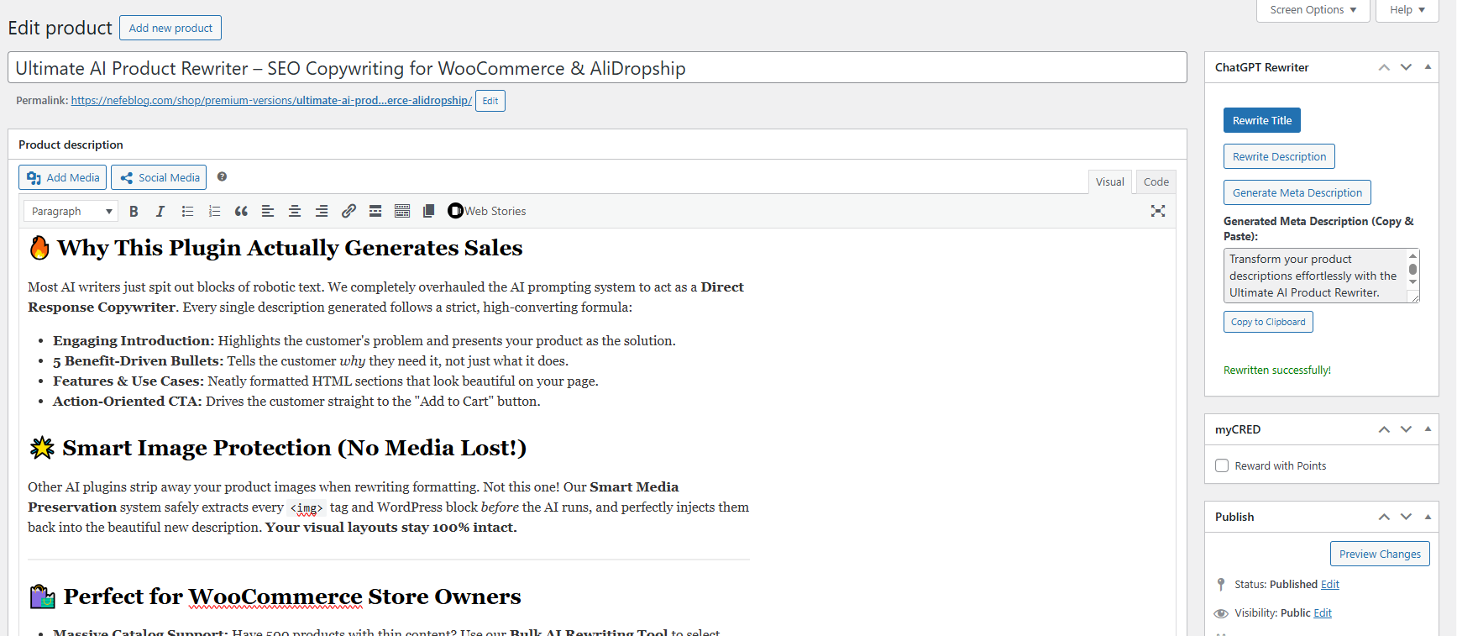The image size is (1457, 636).
Task: Expand the Screen Options dropdown
Action: (x=1313, y=10)
